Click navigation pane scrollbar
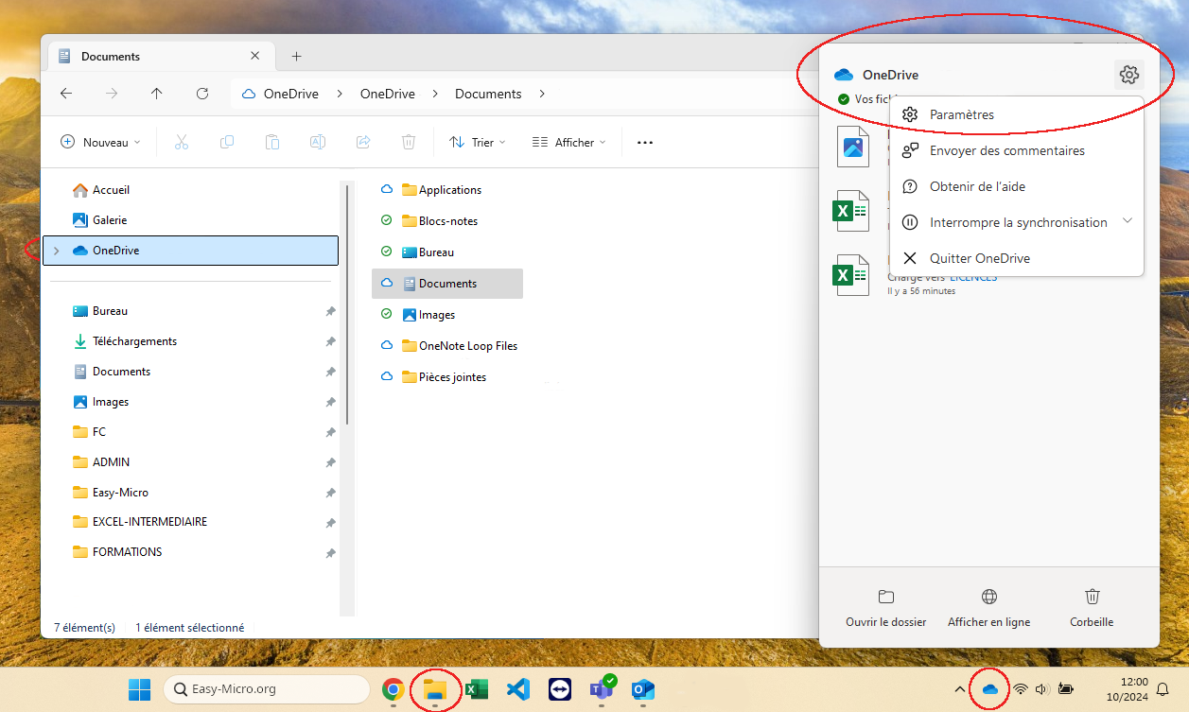The height and width of the screenshot is (712, 1189). (347, 304)
